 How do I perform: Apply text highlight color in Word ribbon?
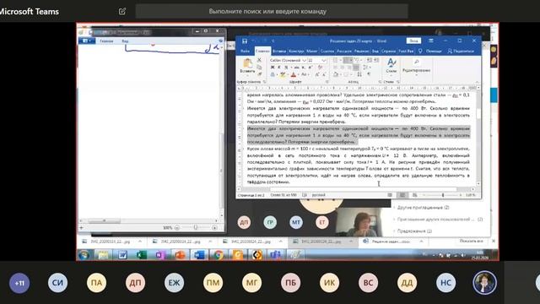pyautogui.click(x=282, y=74)
